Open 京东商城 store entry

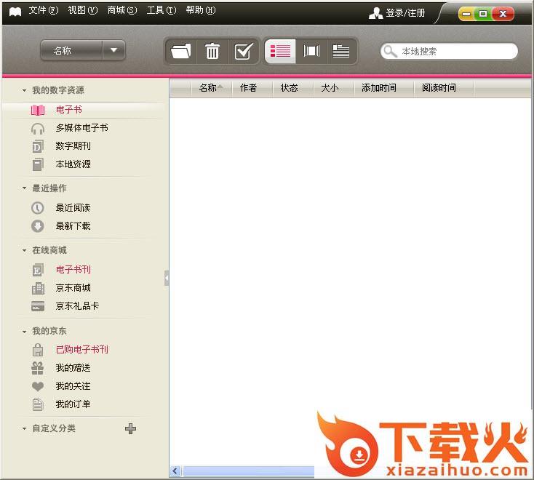(x=73, y=288)
